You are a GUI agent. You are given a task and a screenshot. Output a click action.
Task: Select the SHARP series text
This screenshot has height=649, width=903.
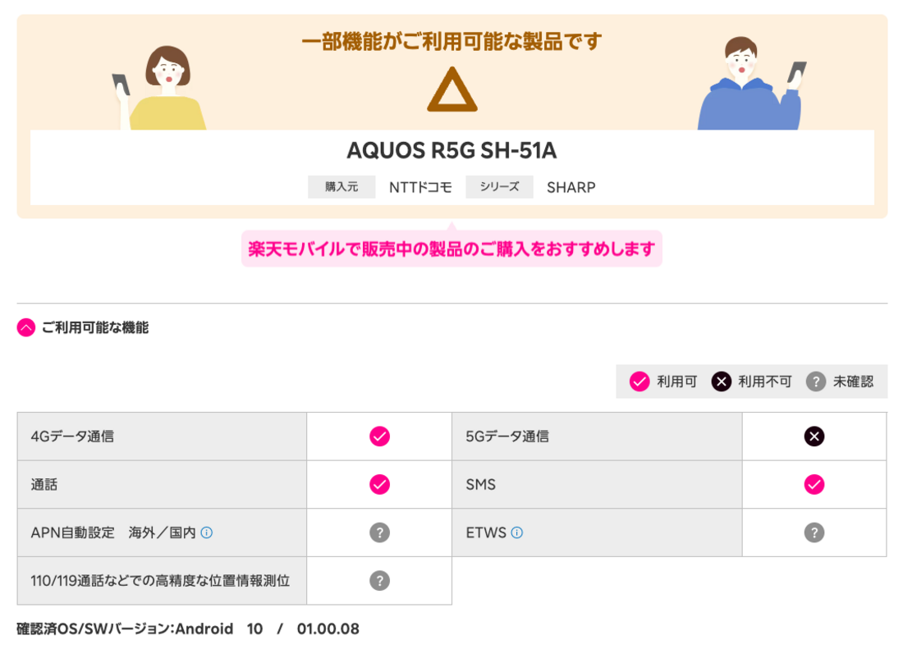click(570, 186)
